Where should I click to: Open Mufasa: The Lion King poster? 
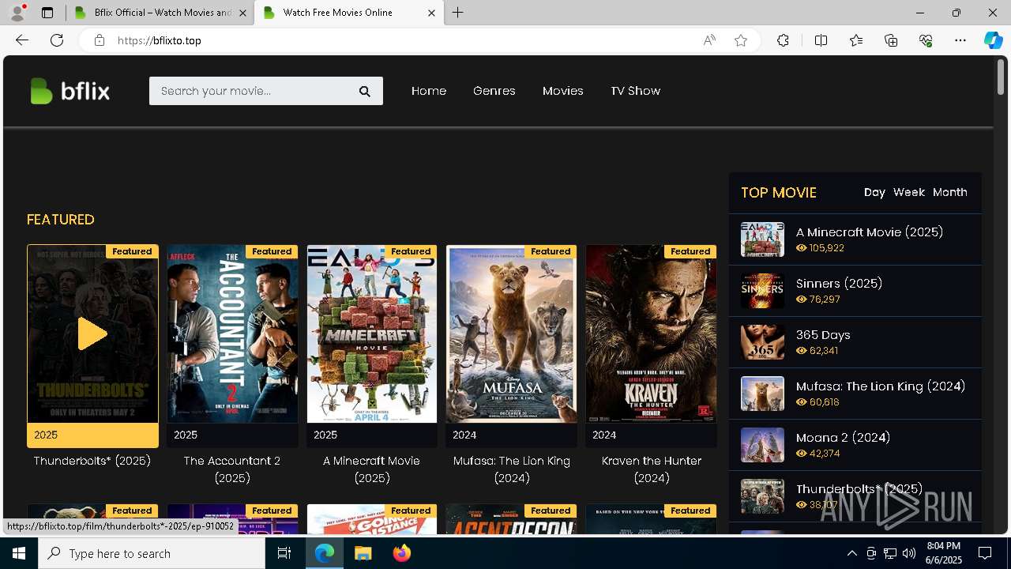click(512, 333)
